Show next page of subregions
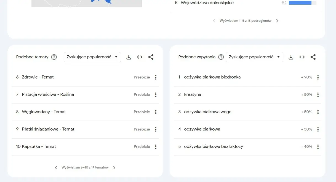 (277, 20)
